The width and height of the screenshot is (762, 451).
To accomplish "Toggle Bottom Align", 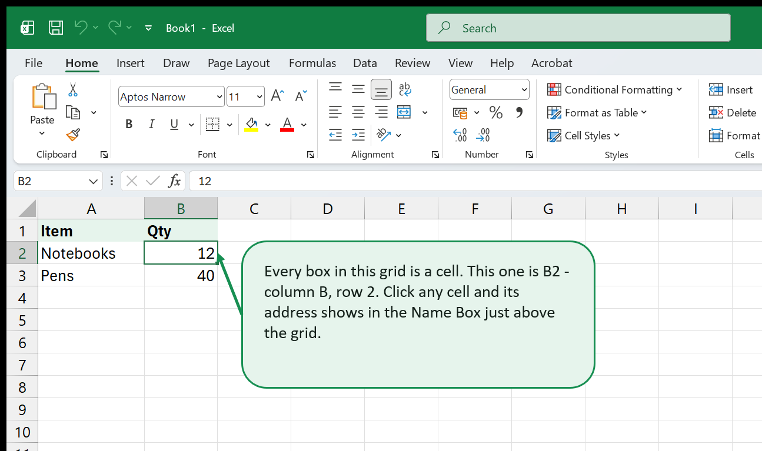I will 381,89.
